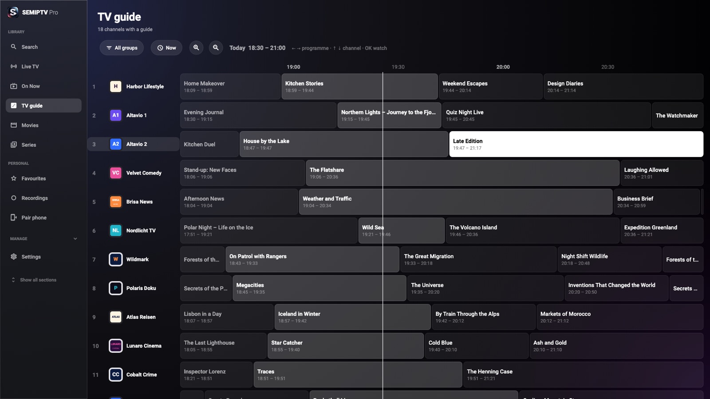Viewport: 710px width, 399px height.
Task: Select Inventions That Changed the World
Action: [616, 288]
